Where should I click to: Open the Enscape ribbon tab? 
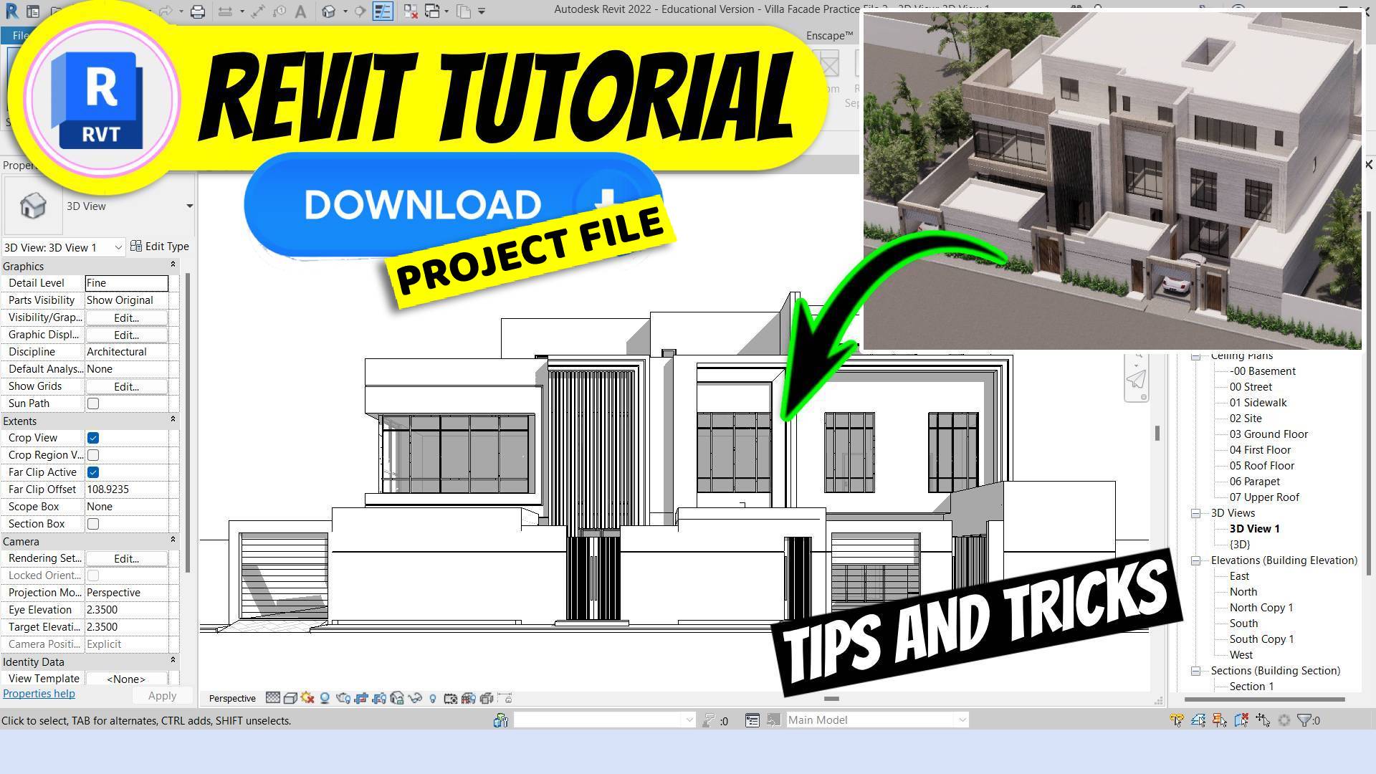(829, 35)
